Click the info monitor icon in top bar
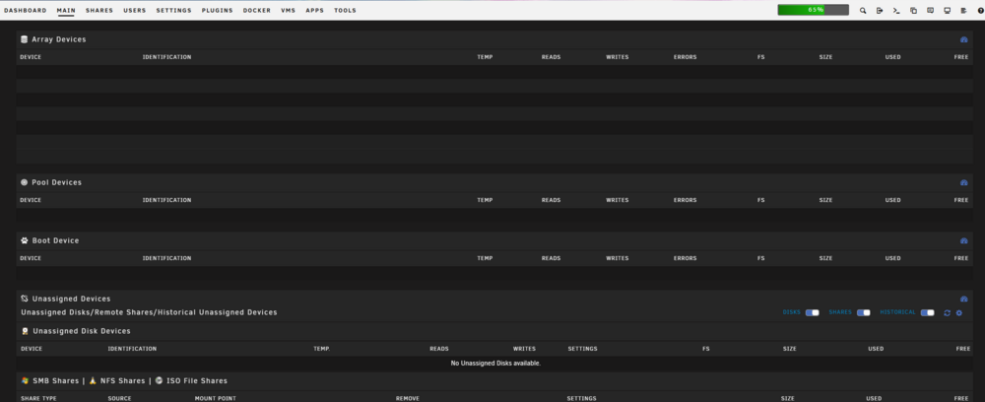The width and height of the screenshot is (985, 402). (948, 11)
